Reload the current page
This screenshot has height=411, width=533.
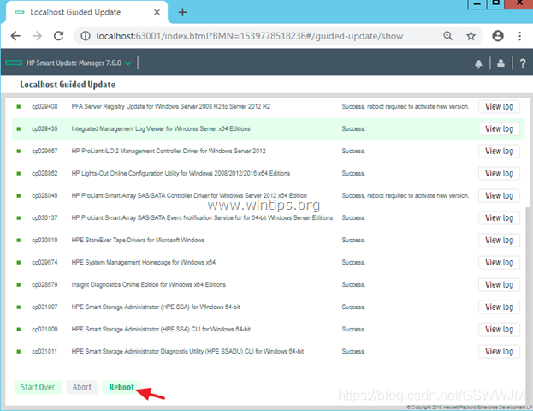[59, 36]
